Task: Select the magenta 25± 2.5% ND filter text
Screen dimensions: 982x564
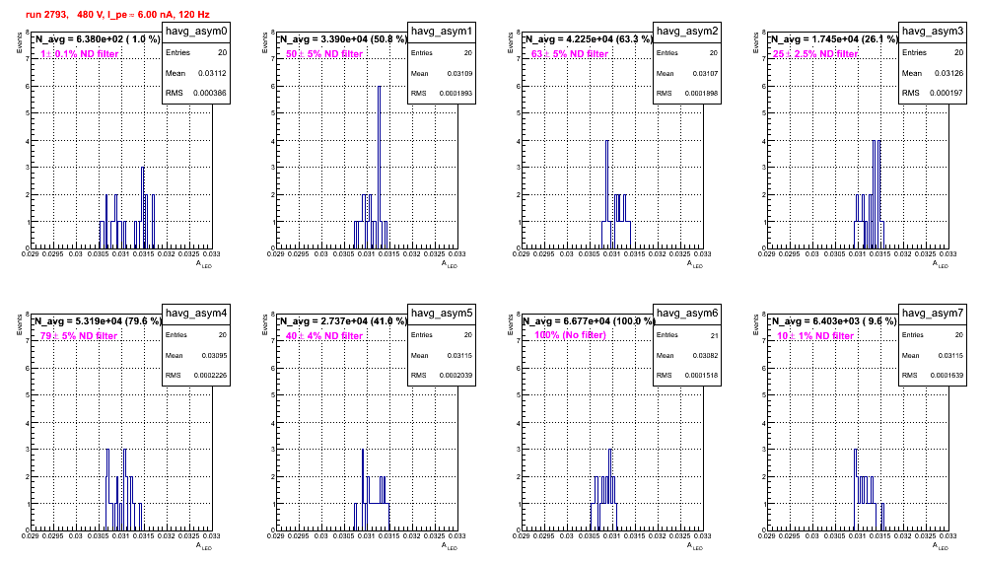Action: tap(814, 54)
